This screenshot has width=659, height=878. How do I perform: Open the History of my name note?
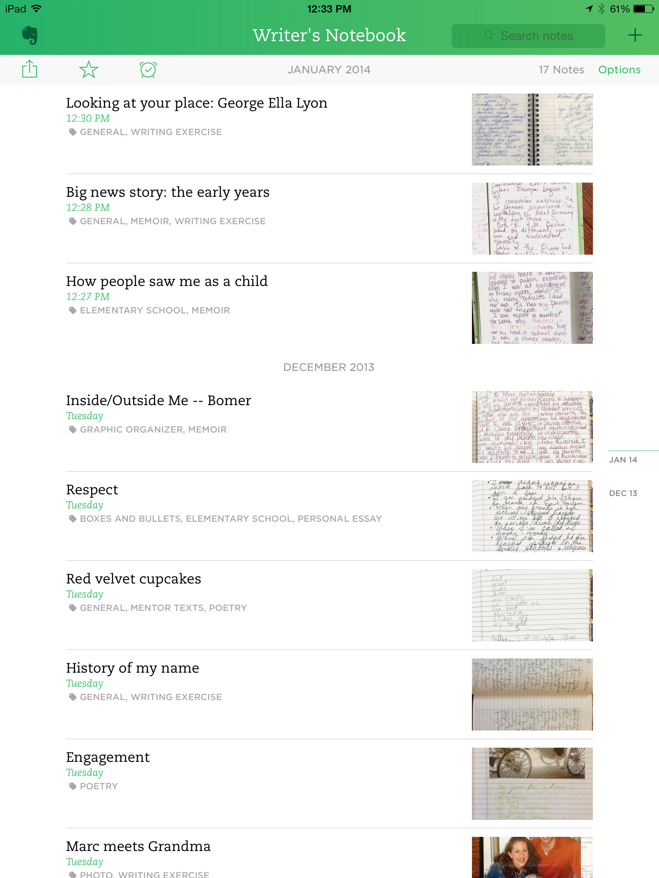pyautogui.click(x=329, y=694)
